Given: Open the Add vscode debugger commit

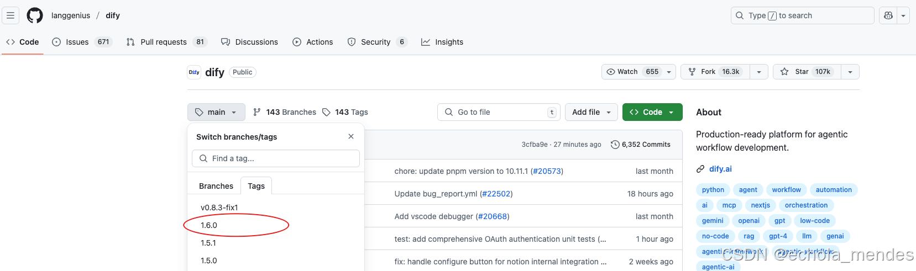Looking at the screenshot, I should tap(434, 216).
